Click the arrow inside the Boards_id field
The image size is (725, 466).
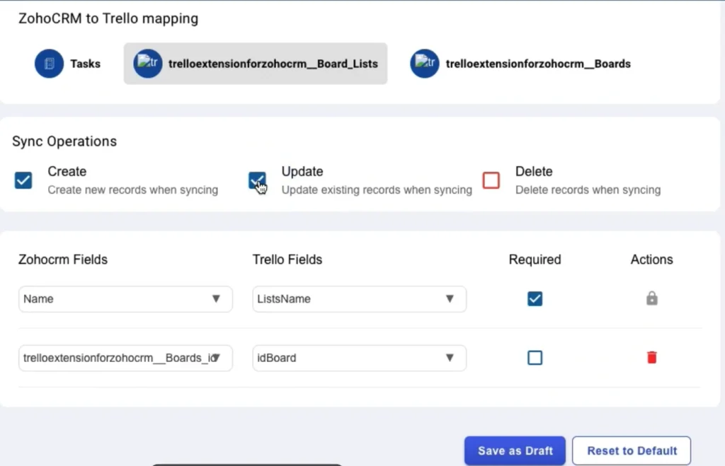pos(217,358)
